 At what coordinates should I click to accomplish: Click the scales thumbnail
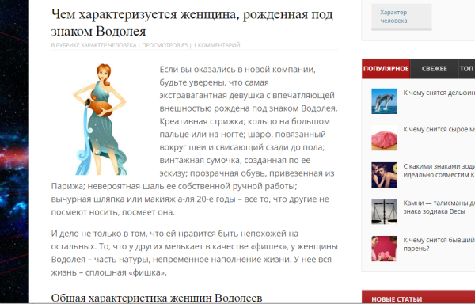[384, 211]
